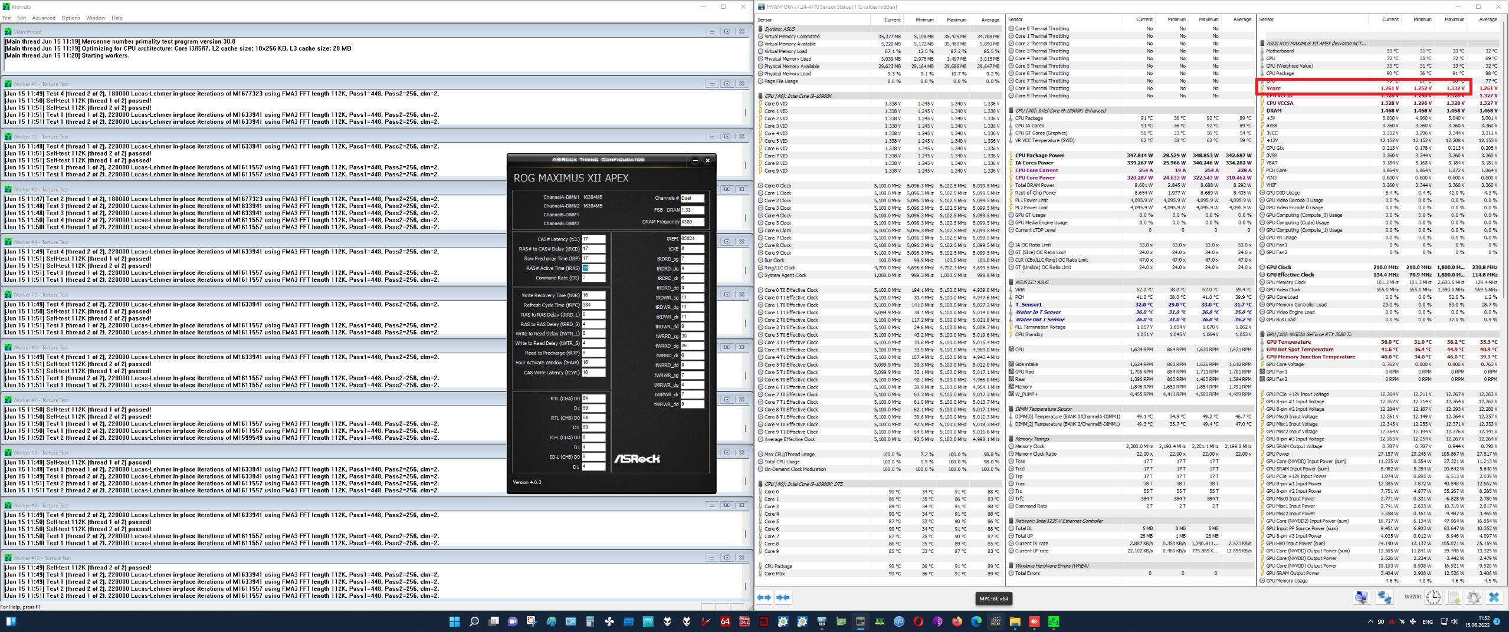
Task: Open Prime95 Advanced menu
Action: (44, 18)
